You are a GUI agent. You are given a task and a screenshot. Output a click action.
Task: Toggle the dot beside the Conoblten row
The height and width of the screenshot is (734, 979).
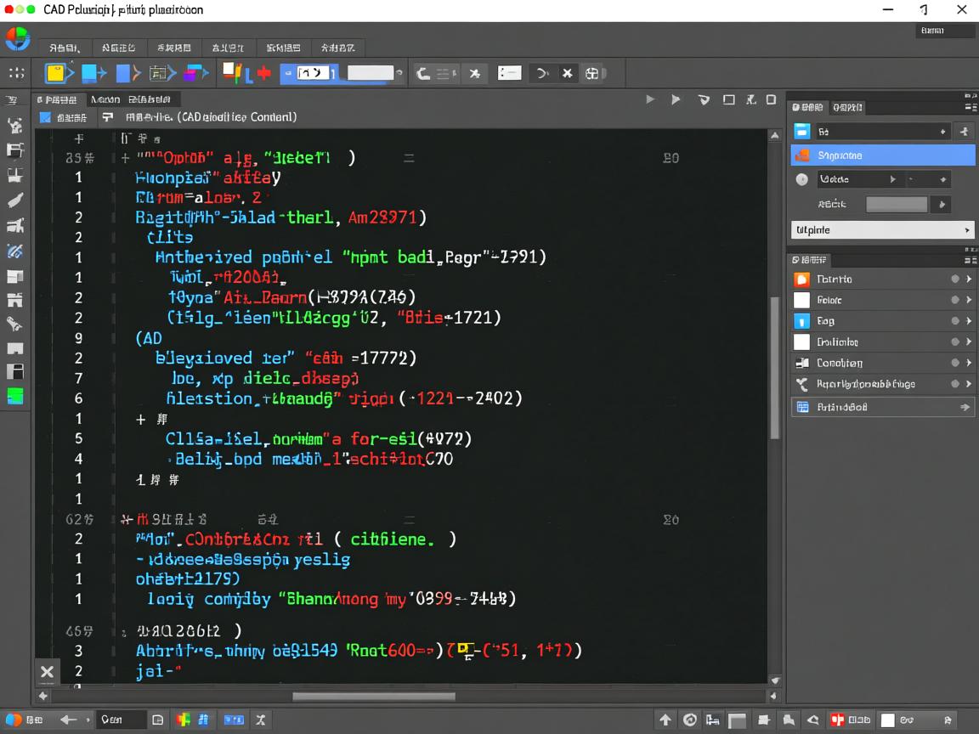[955, 363]
